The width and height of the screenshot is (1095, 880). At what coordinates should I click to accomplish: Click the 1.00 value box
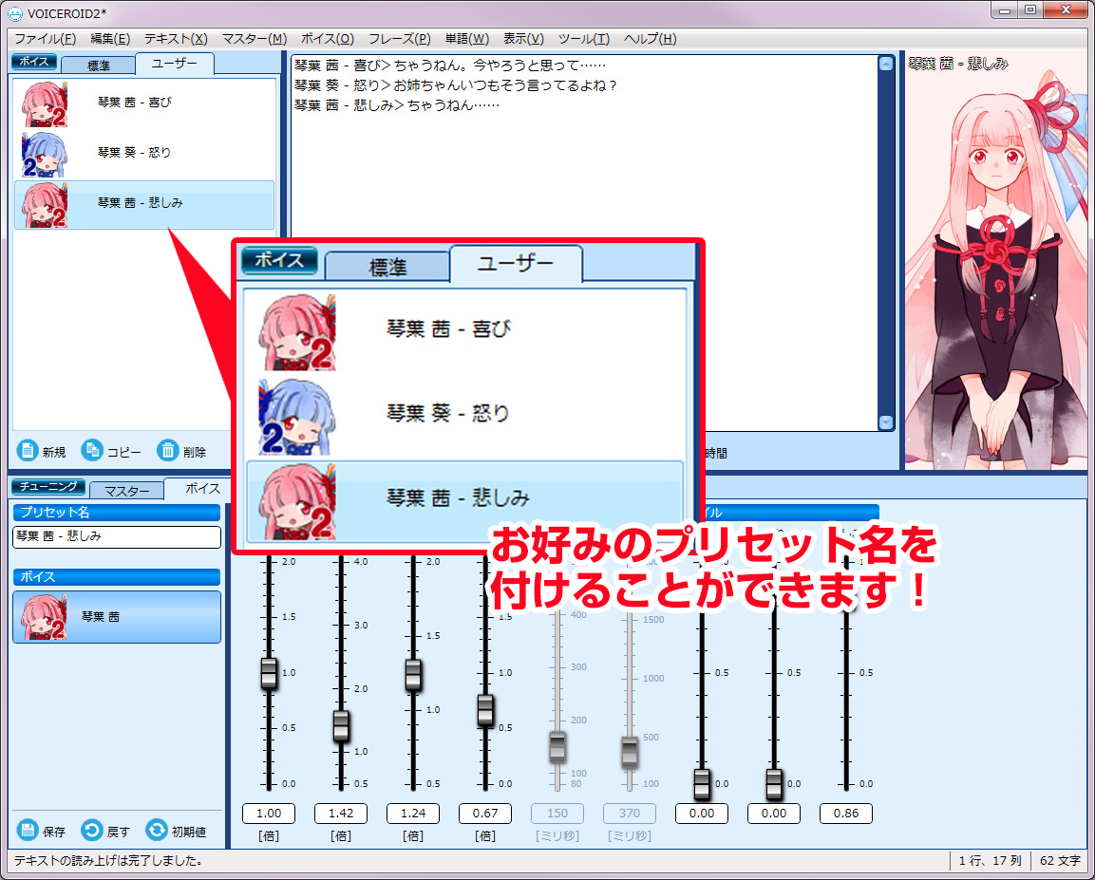point(269,814)
